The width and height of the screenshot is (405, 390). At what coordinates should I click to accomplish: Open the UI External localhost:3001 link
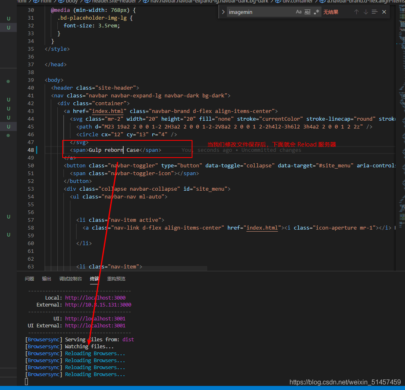point(95,325)
